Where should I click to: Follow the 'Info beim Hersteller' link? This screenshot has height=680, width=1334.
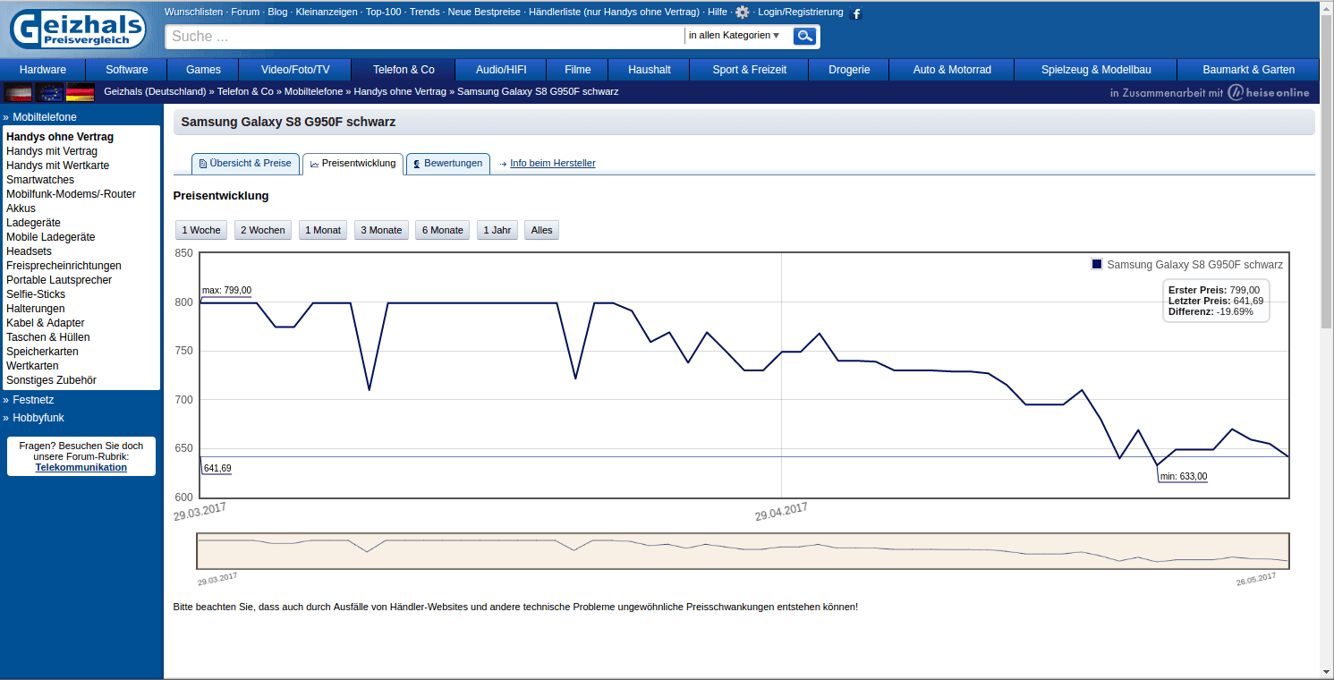pos(552,164)
